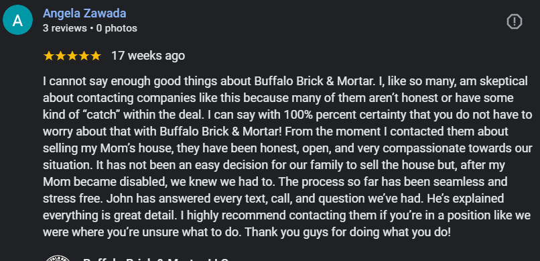Click the third gold rating star
The width and height of the screenshot is (540, 261).
pos(72,56)
